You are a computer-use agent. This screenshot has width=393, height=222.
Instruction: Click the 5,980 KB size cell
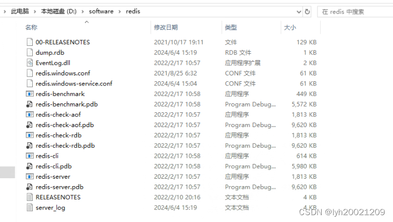coord(304,166)
